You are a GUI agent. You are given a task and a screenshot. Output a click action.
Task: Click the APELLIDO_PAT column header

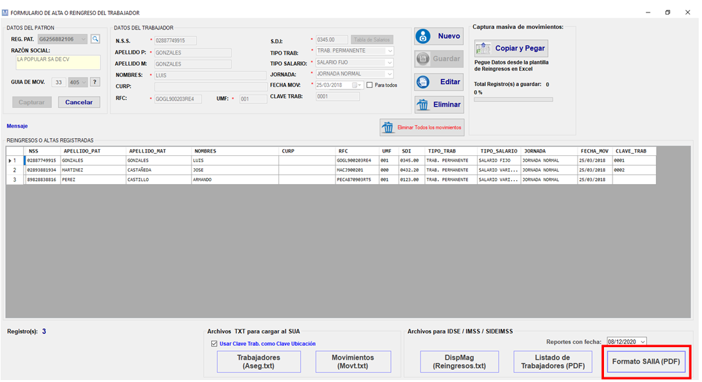(x=93, y=151)
